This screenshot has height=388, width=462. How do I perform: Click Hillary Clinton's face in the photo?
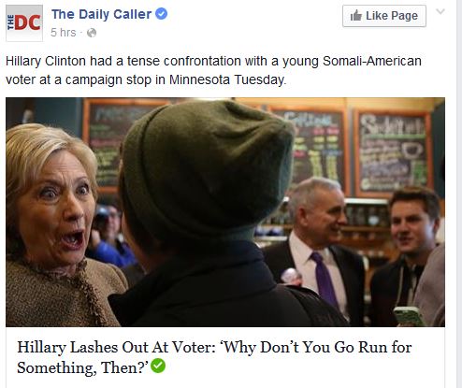tap(58, 208)
